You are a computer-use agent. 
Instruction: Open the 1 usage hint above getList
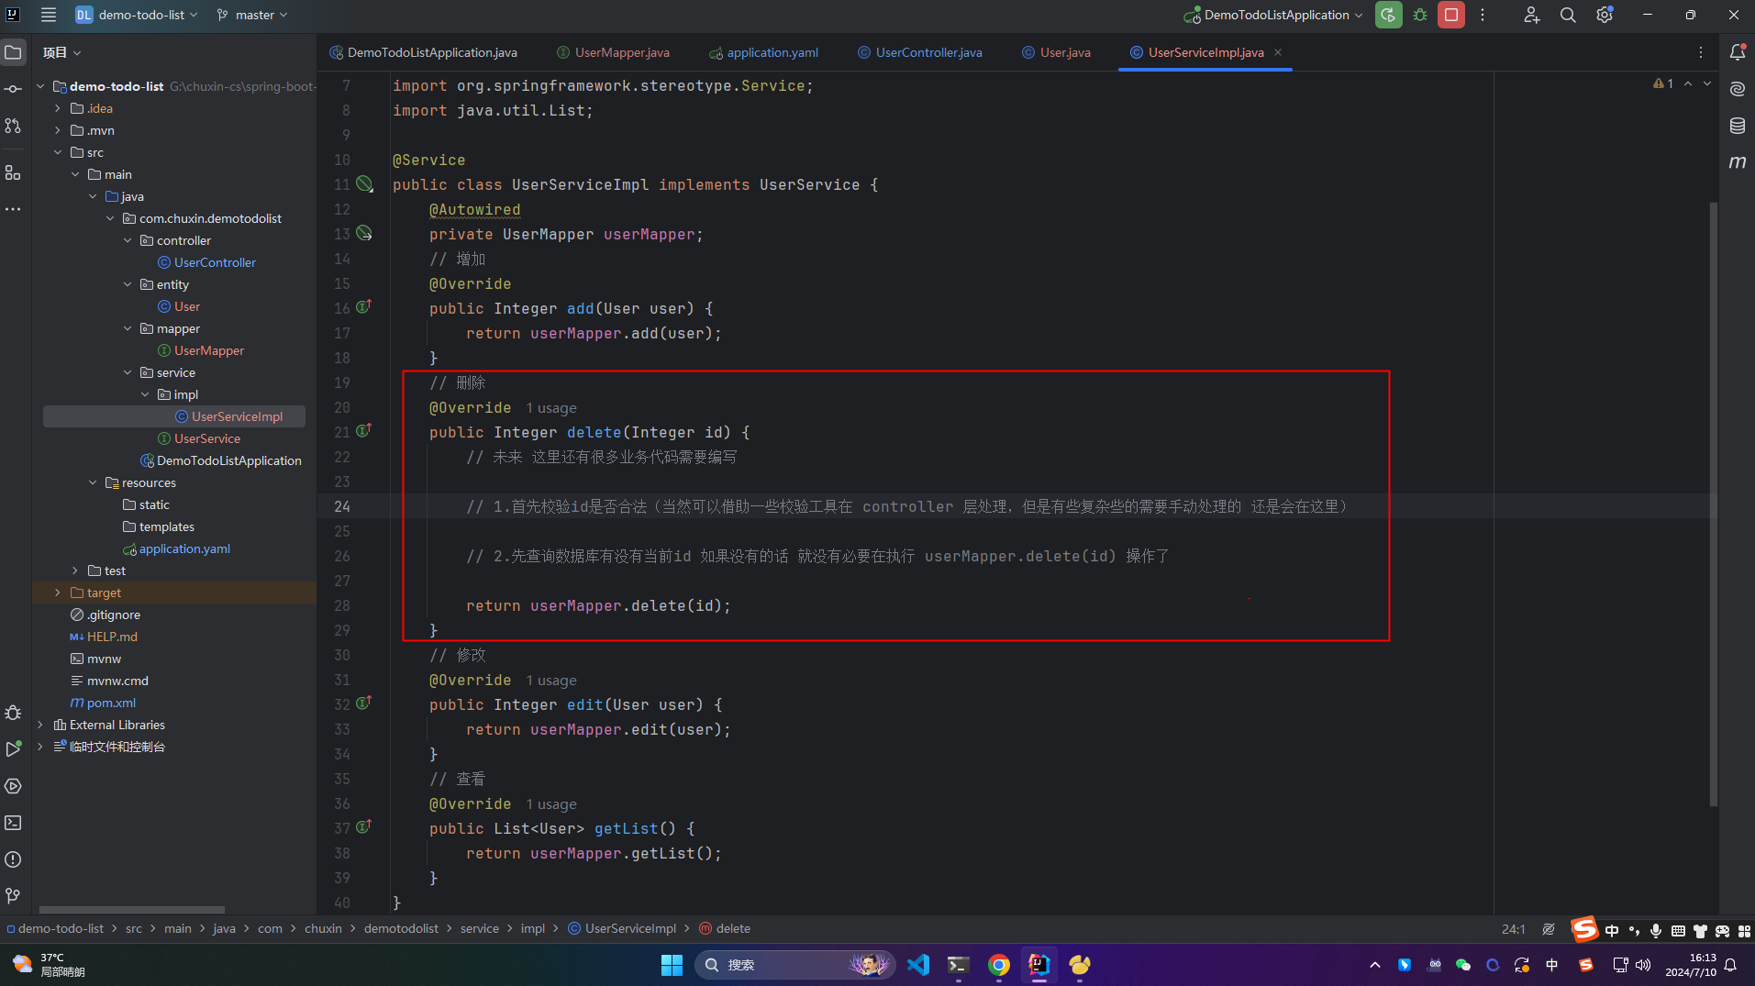click(x=551, y=804)
